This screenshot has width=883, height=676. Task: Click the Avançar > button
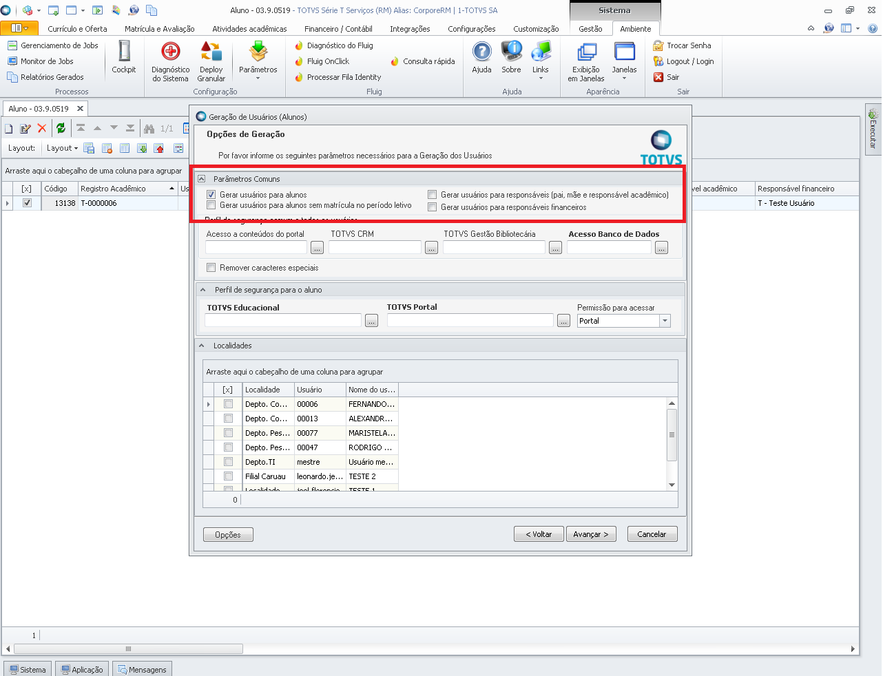click(591, 534)
